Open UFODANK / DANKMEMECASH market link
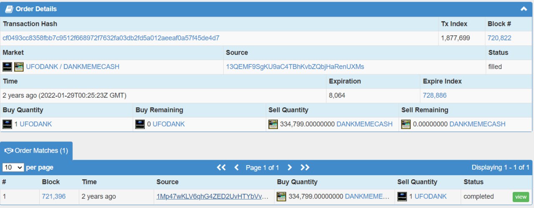 (73, 67)
